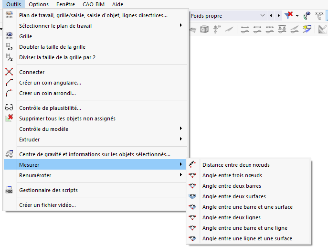Click the red X Connecter icon
Viewport: 328px width, 247px height.
pos(9,72)
